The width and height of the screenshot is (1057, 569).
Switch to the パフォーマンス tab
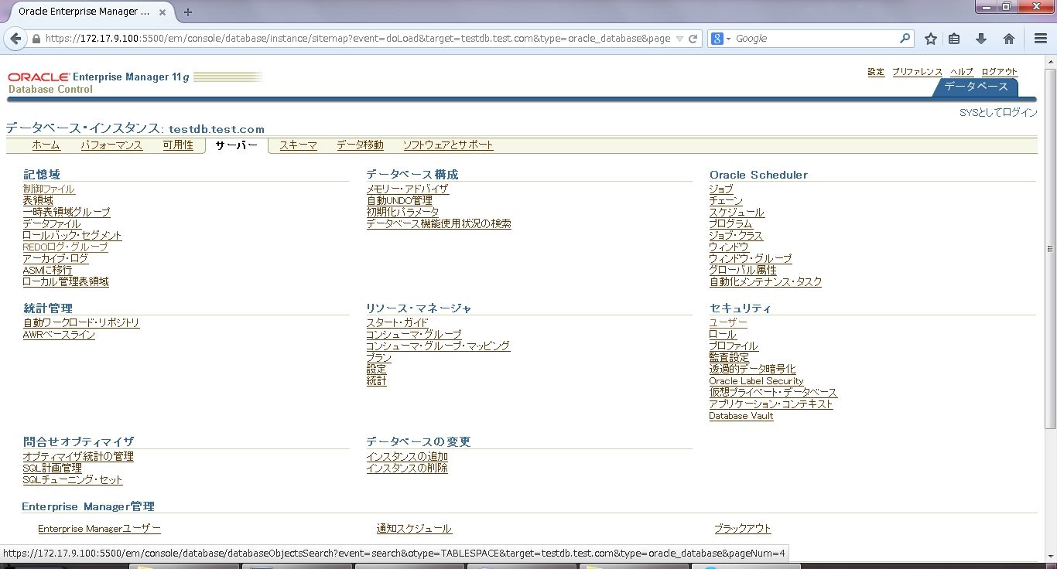click(111, 145)
